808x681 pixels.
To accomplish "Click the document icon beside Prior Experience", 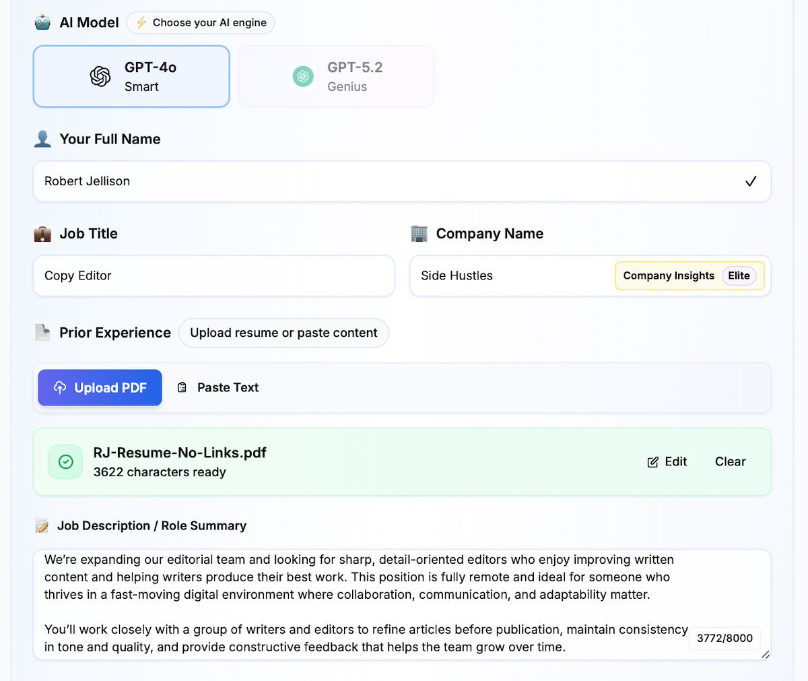I will (42, 333).
